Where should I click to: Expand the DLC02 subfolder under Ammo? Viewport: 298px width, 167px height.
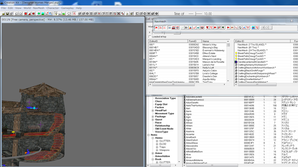point(157,144)
